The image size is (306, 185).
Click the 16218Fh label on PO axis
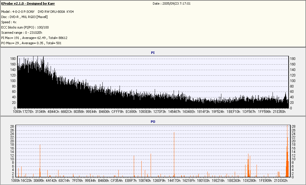[x=189, y=180]
